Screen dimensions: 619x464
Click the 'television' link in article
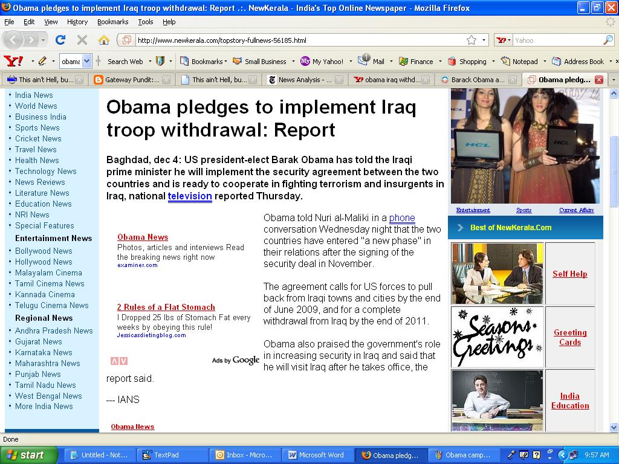(190, 196)
